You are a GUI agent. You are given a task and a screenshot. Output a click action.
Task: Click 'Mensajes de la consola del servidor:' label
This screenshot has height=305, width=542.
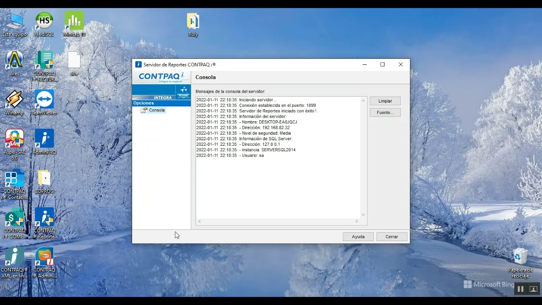[230, 91]
